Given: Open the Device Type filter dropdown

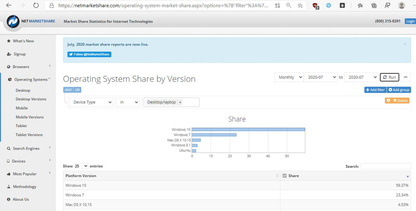Looking at the screenshot, I should tap(91, 102).
